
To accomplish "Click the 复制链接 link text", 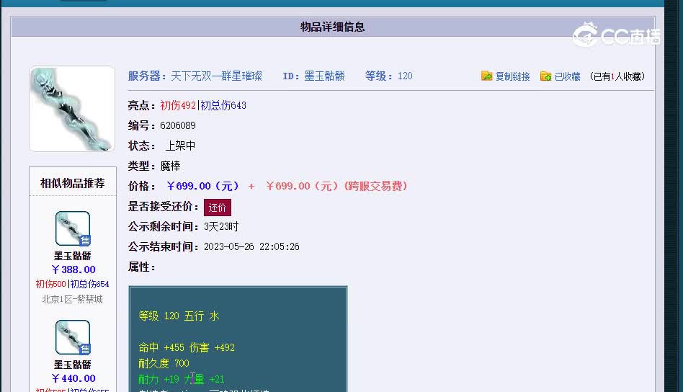I will pos(513,76).
